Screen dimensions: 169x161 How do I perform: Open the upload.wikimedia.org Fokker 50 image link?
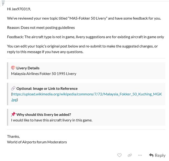(x=86, y=97)
